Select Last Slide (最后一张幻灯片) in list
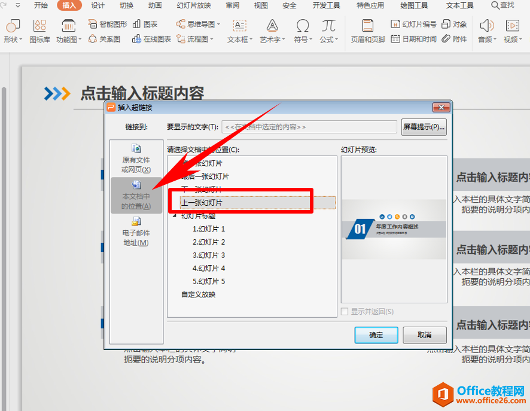Image resolution: width=530 pixels, height=411 pixels. (x=205, y=176)
